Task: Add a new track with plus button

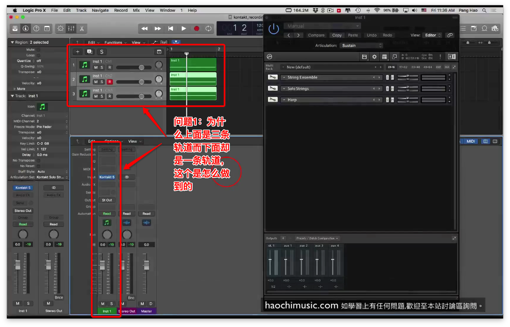Action: point(78,51)
